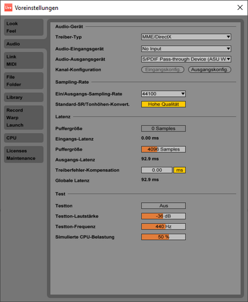Switch to the CPU tab

click(x=24, y=138)
